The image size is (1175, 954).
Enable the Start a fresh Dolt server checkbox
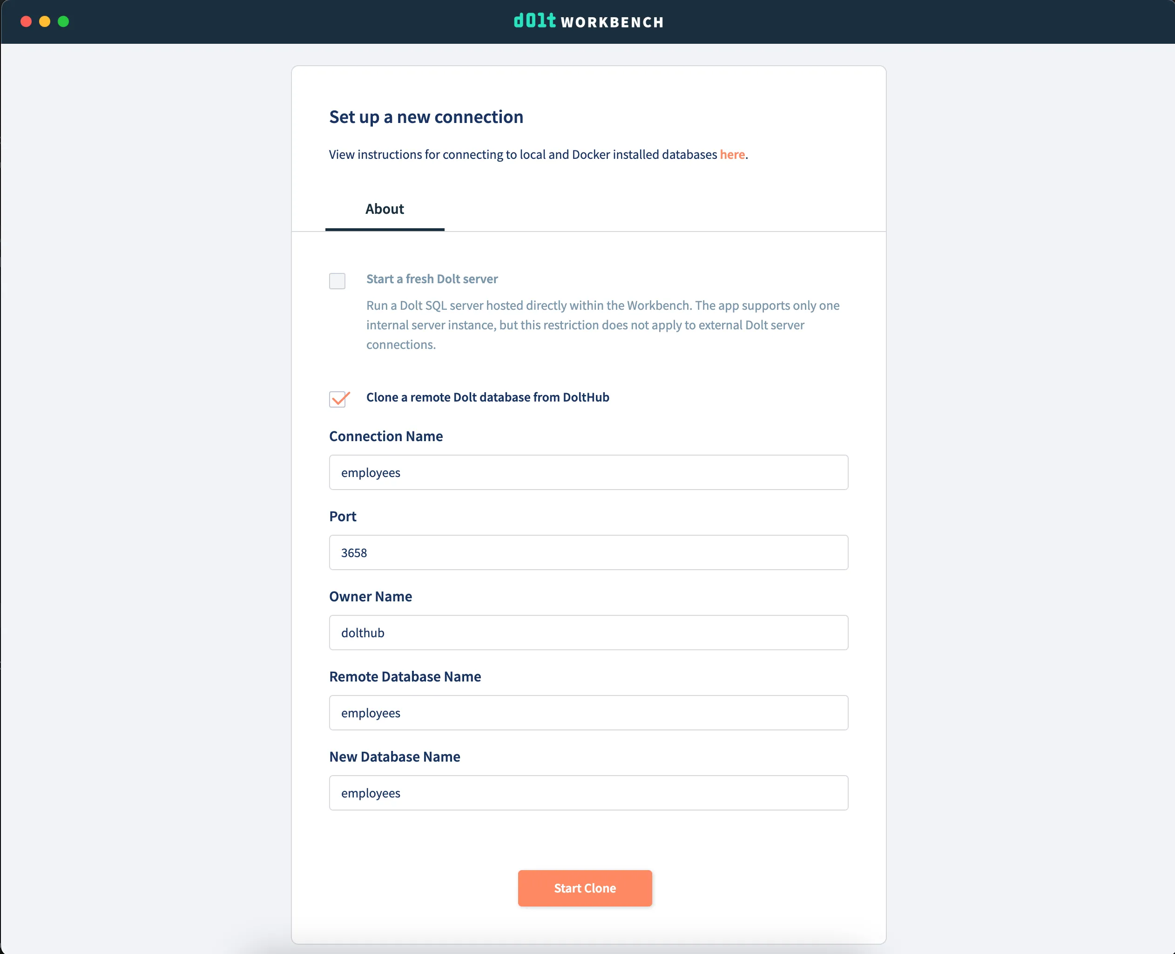[x=337, y=281]
